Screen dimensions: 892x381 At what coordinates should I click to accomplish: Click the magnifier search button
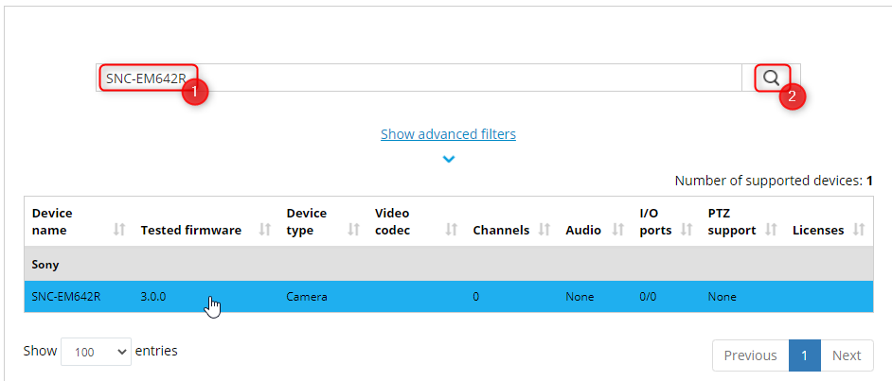point(772,78)
